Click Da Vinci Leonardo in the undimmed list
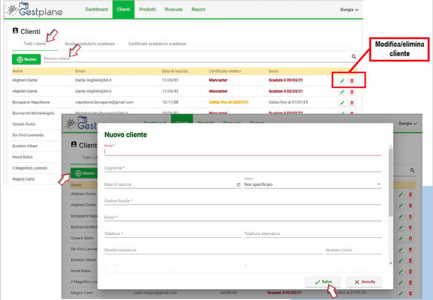433x300 pixels. pos(28,135)
